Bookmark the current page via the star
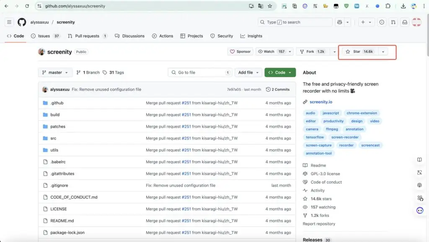429x242 pixels. click(x=270, y=6)
